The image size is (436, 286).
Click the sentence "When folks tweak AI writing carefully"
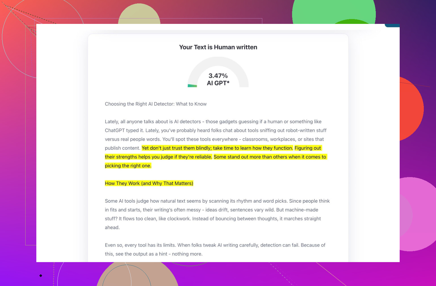pyautogui.click(x=238, y=245)
